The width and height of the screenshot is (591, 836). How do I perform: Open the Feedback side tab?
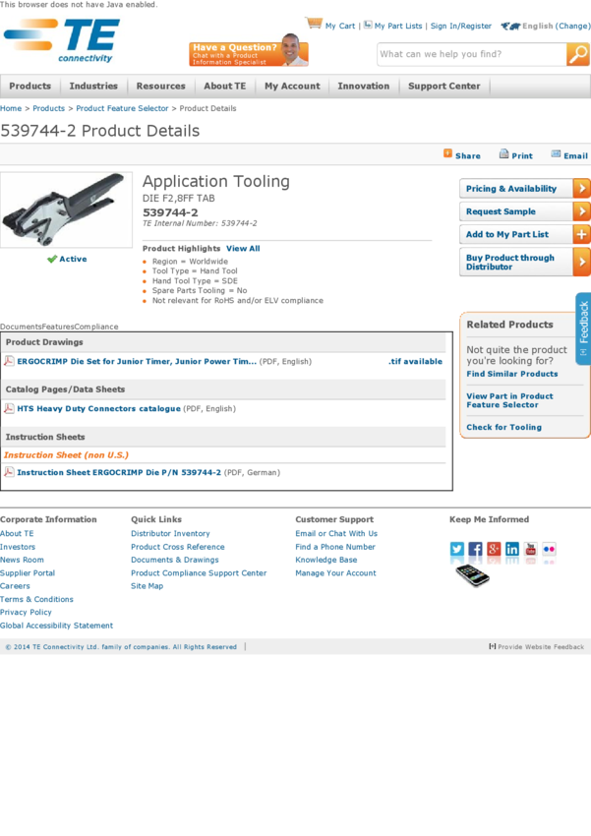pos(583,328)
